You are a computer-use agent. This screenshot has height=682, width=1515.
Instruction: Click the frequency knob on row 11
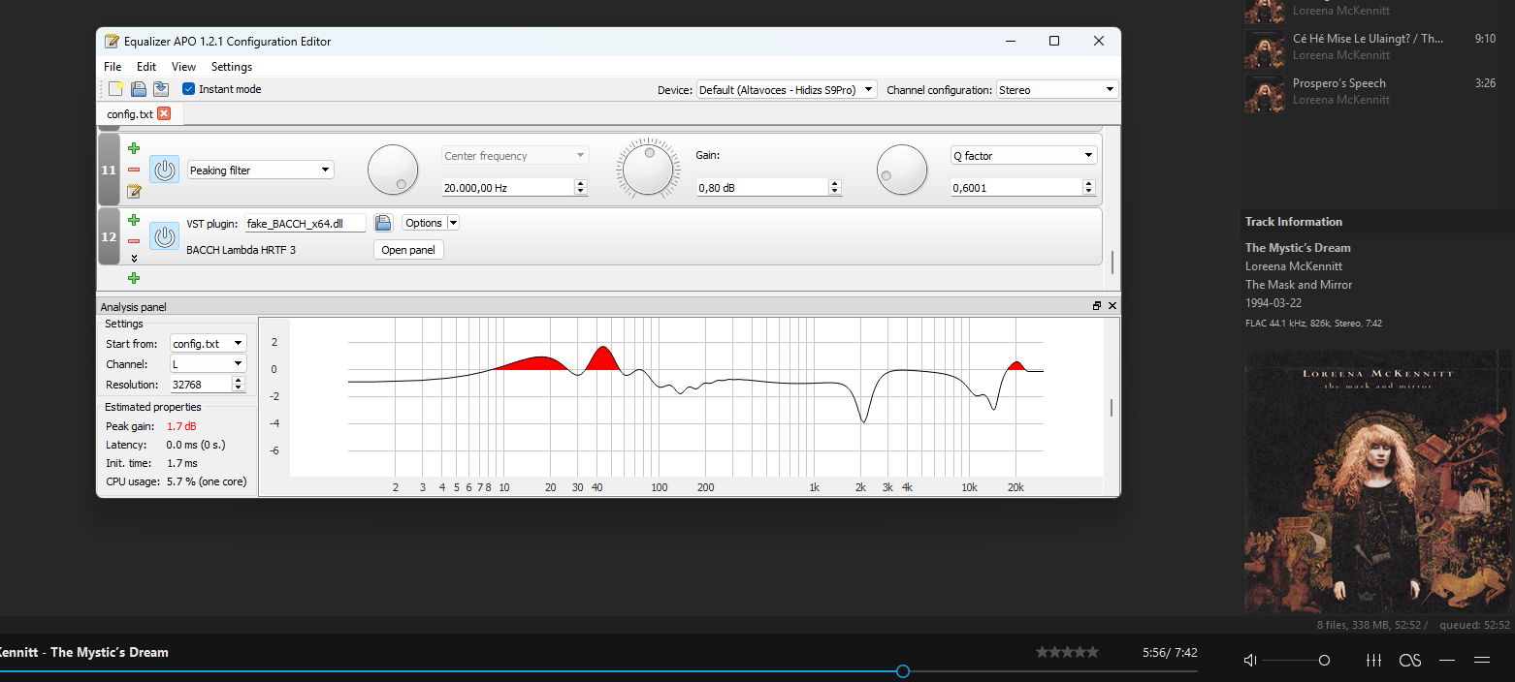click(x=393, y=170)
